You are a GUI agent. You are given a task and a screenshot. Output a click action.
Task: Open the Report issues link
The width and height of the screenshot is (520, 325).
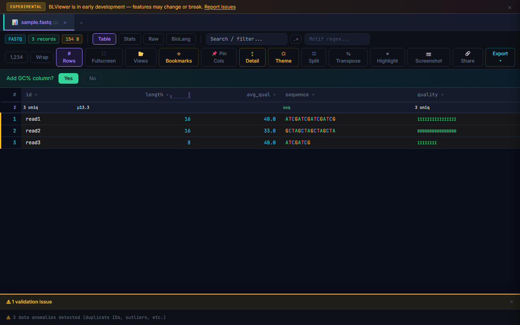coord(220,6)
